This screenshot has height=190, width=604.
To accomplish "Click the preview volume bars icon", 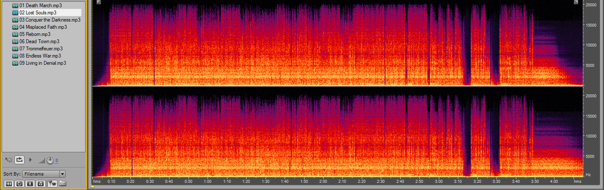I will pyautogui.click(x=42, y=161).
